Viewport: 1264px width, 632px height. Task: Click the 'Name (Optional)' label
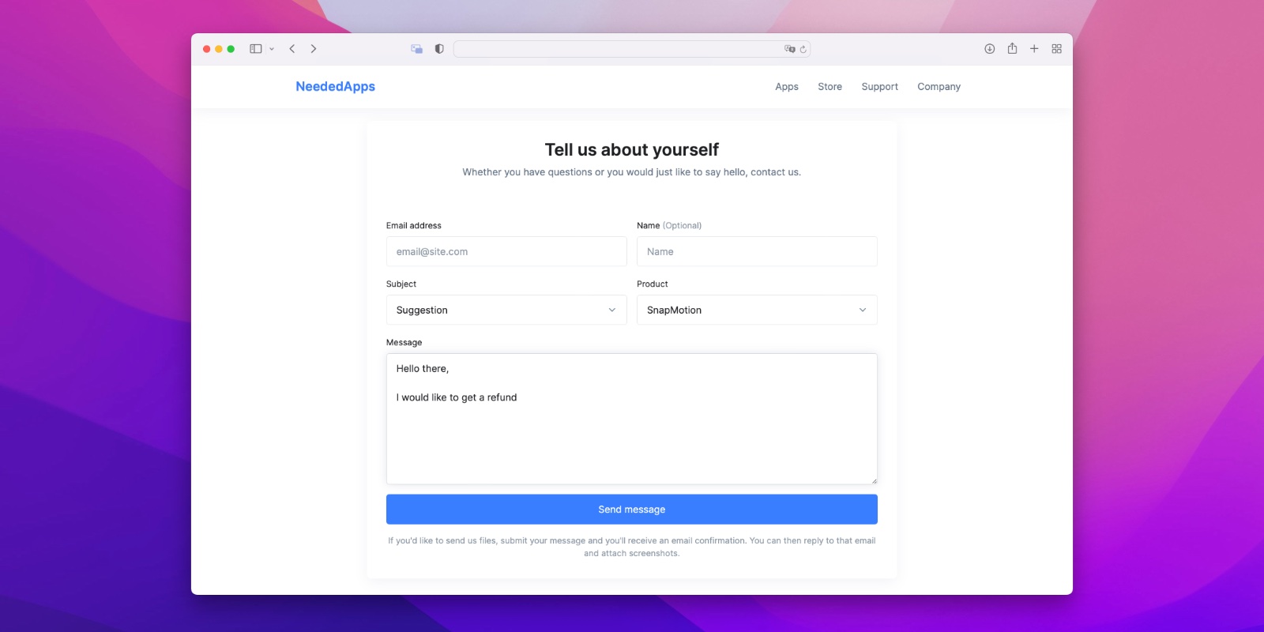pyautogui.click(x=669, y=226)
